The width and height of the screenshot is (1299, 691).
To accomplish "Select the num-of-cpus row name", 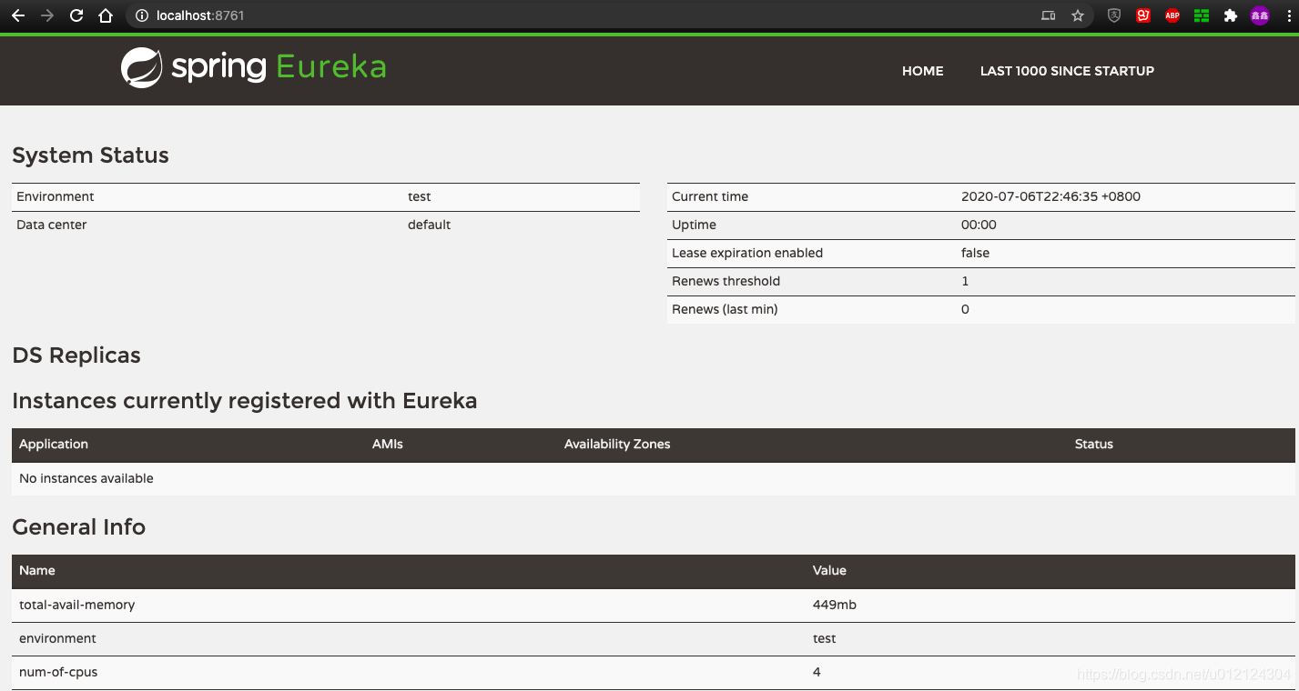I will pyautogui.click(x=58, y=672).
